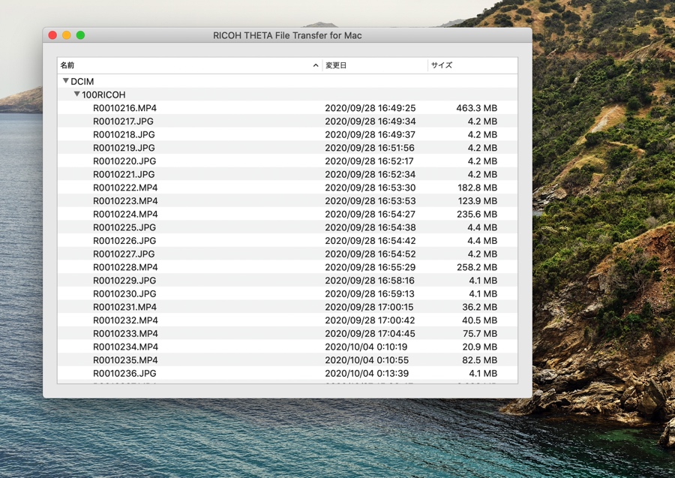Select file R0010226.JPG
This screenshot has width=675, height=478.
click(124, 241)
